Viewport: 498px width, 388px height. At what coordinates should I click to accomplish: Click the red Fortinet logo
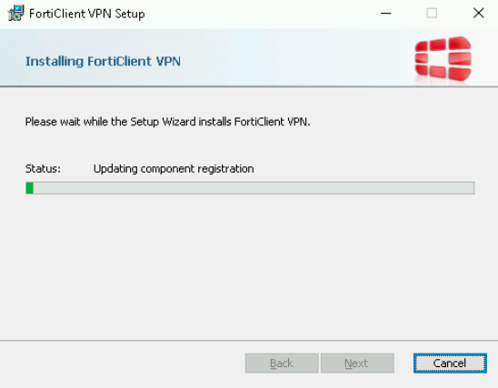(443, 58)
